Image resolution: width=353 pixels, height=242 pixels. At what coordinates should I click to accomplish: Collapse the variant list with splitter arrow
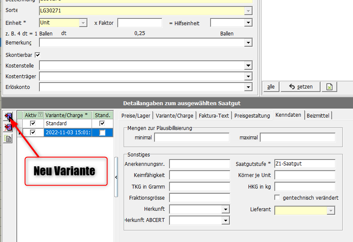coord(116,177)
